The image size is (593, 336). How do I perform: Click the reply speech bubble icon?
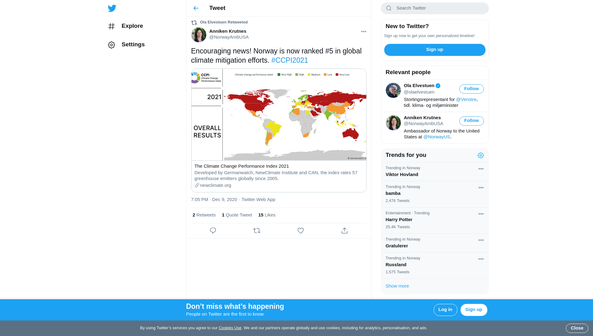coord(213,231)
